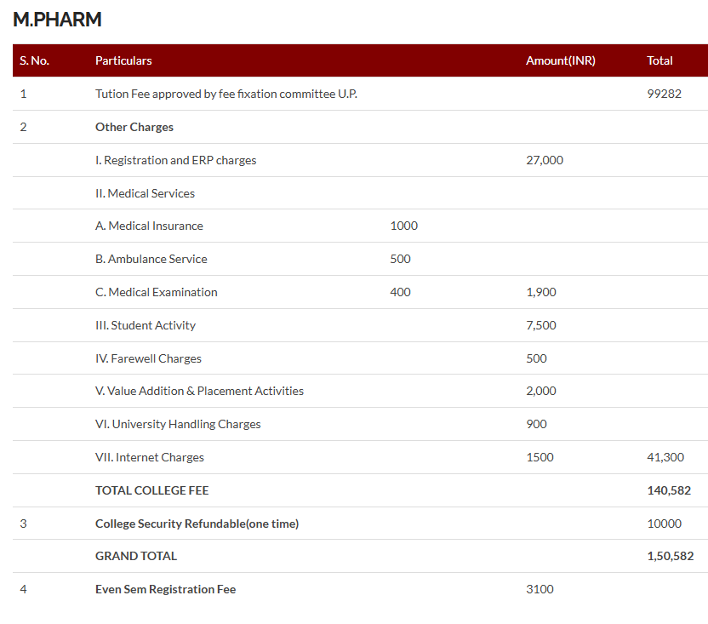This screenshot has width=708, height=624.
Task: Click the 1500 internet charges amount
Action: [540, 457]
